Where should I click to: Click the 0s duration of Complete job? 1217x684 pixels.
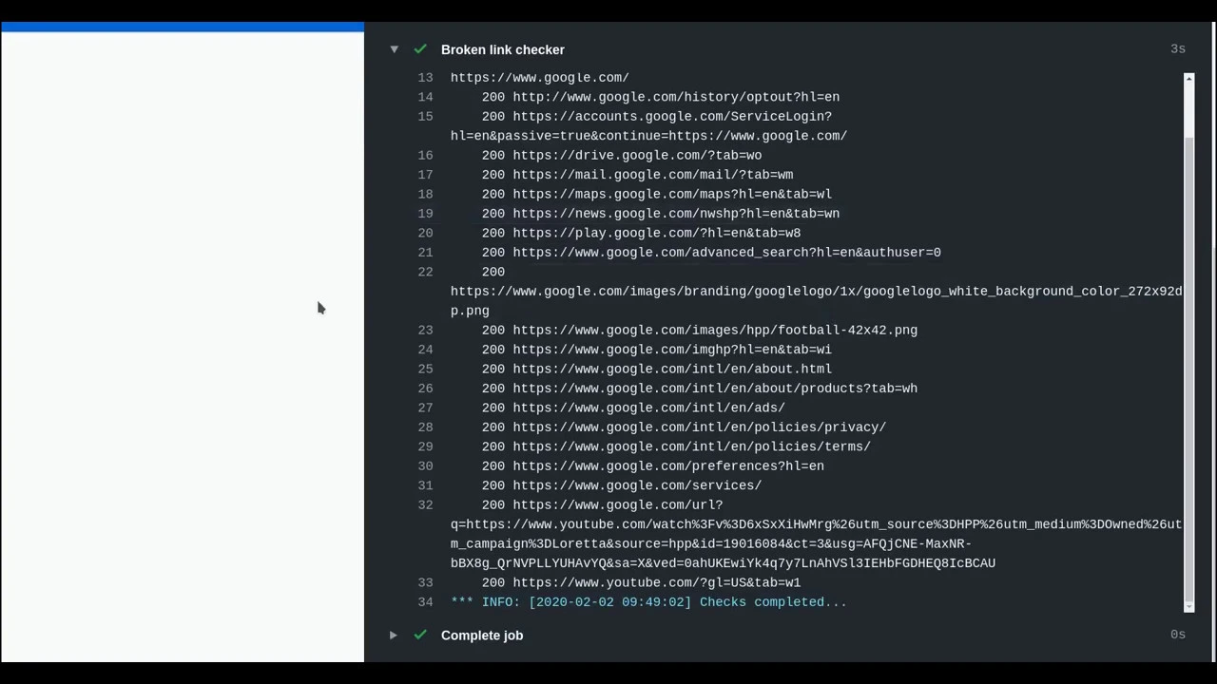(1178, 636)
